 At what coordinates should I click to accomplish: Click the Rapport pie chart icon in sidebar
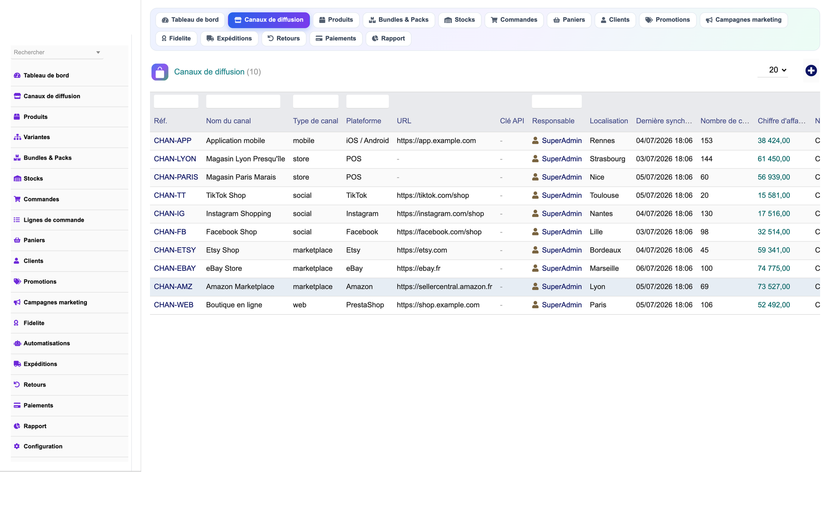tap(17, 426)
